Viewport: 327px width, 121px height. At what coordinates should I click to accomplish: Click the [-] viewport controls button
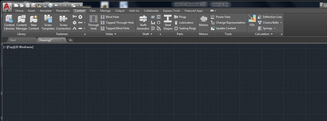tap(5, 47)
